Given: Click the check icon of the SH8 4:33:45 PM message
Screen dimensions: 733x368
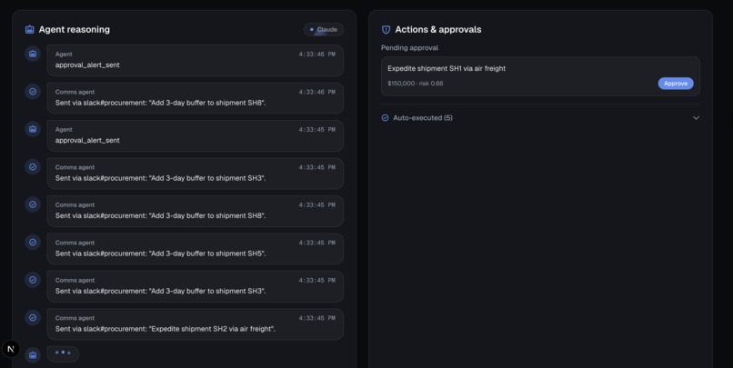Looking at the screenshot, I should tap(33, 204).
